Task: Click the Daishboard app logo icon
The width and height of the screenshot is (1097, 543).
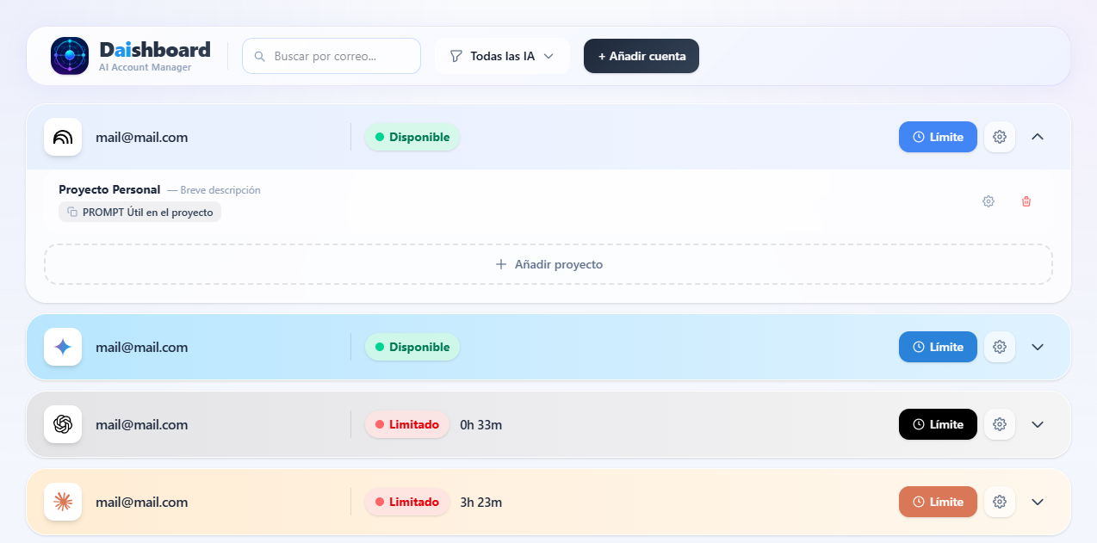Action: (70, 56)
